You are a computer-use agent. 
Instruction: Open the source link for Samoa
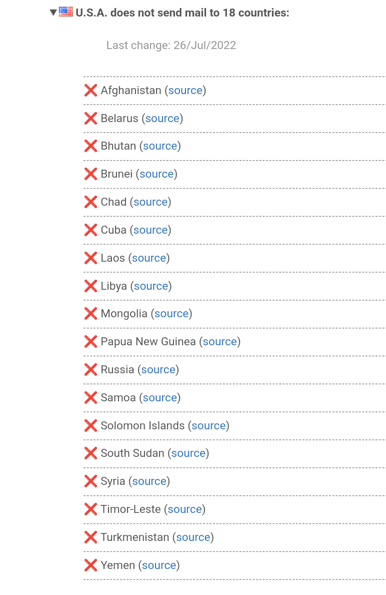[x=160, y=398]
